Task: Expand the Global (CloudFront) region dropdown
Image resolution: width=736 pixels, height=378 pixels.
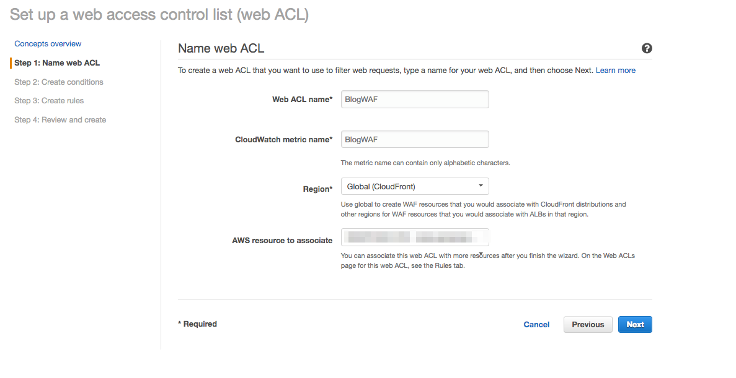Action: pyautogui.click(x=415, y=186)
